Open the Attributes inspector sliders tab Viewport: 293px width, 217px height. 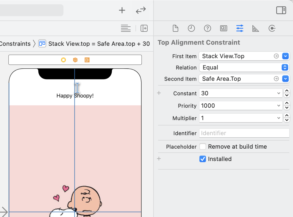240,28
